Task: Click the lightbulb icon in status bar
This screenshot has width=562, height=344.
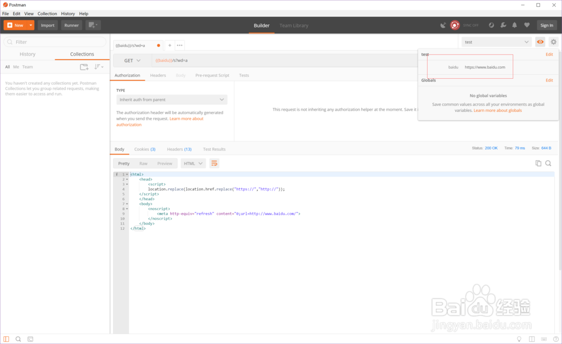Action: click(519, 339)
